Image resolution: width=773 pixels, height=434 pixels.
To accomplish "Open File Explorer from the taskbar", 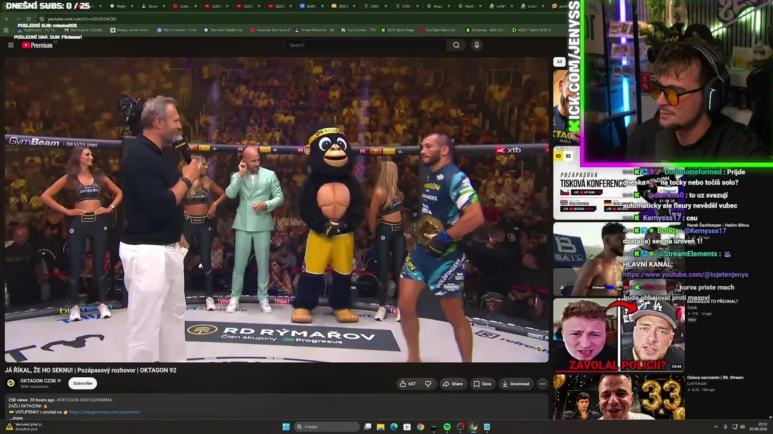I will [x=380, y=427].
